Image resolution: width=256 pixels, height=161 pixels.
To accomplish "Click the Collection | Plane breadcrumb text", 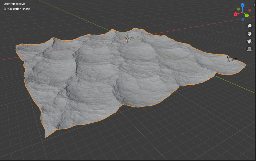I will pyautogui.click(x=17, y=9).
